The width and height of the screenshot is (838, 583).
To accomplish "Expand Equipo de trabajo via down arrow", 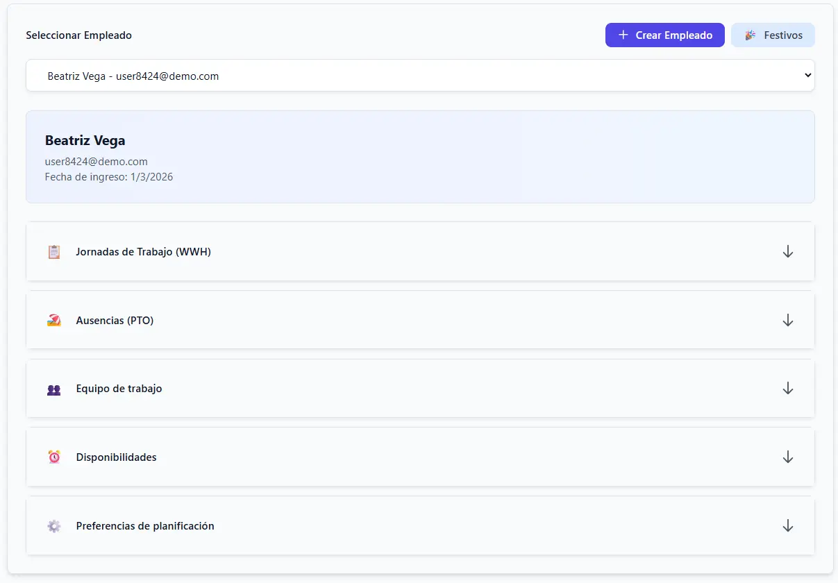I will [x=788, y=389].
